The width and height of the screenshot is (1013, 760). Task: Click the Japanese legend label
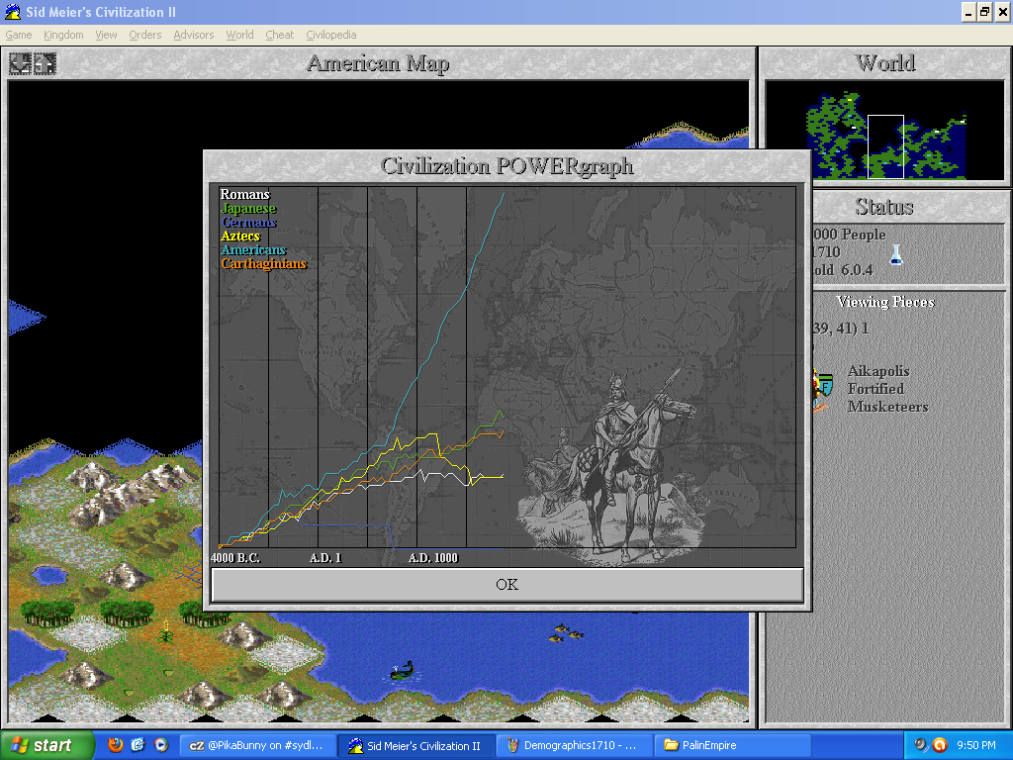(248, 208)
